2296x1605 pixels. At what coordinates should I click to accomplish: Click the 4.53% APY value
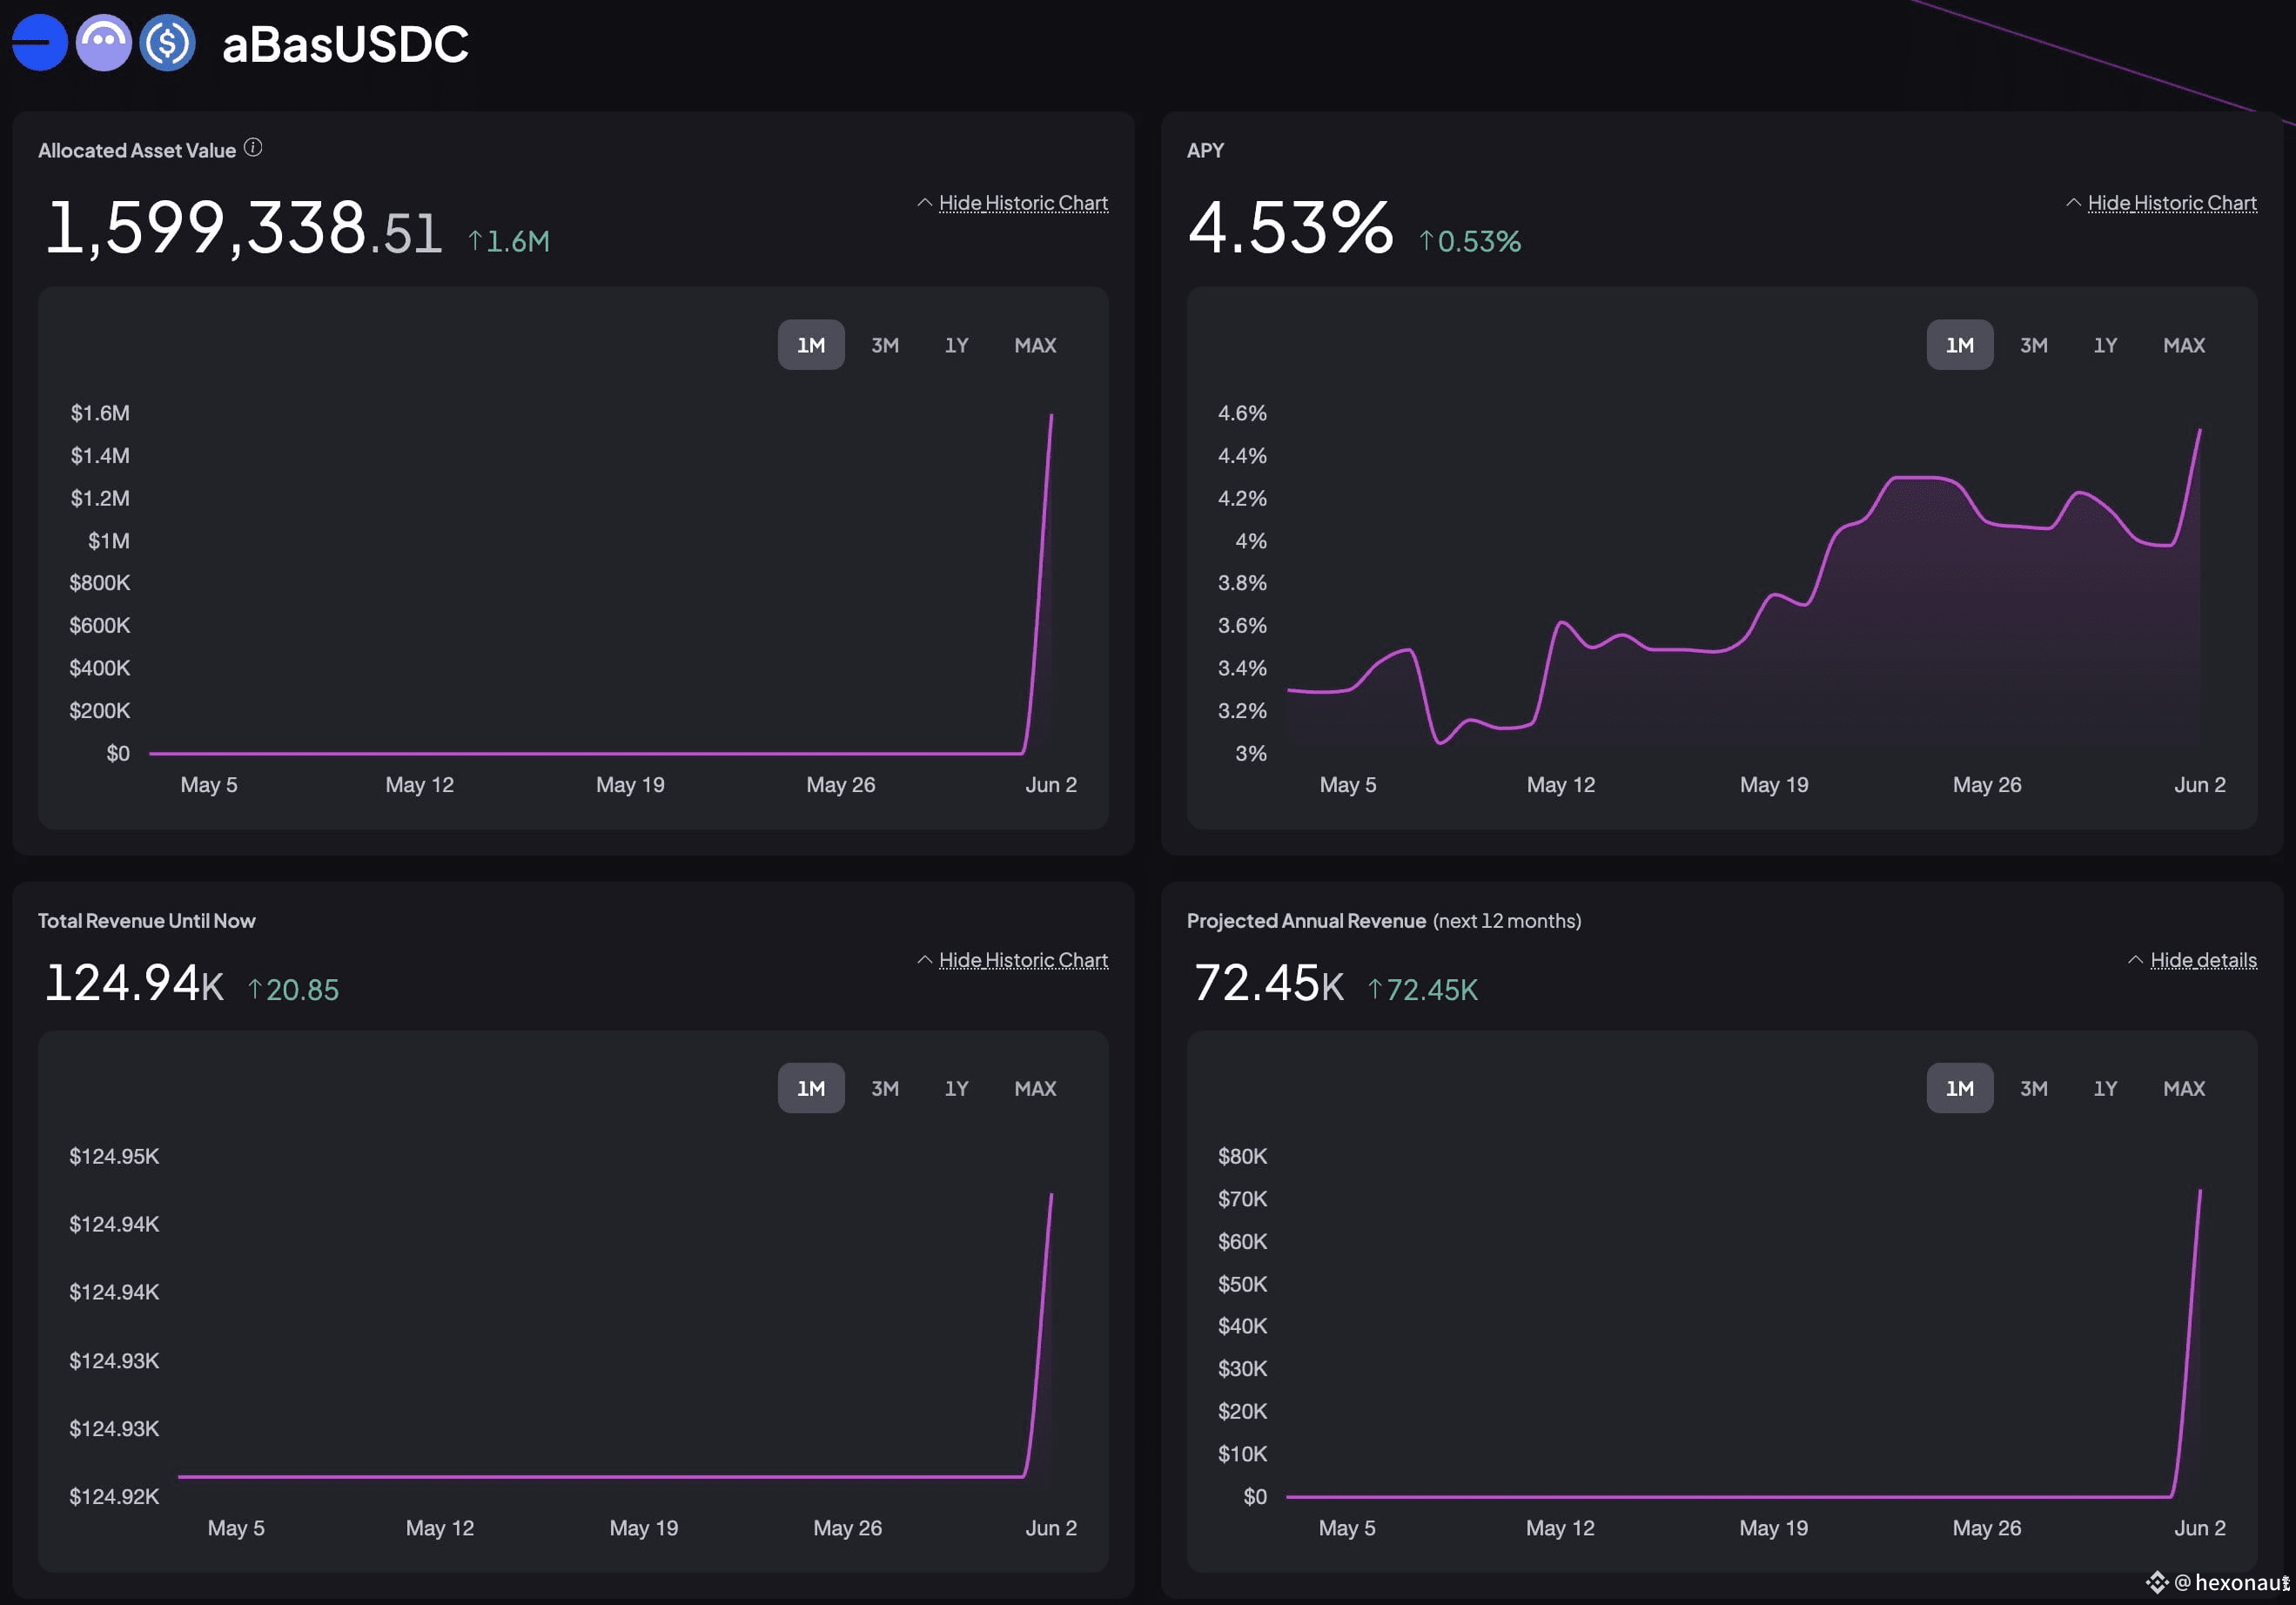(x=1290, y=228)
